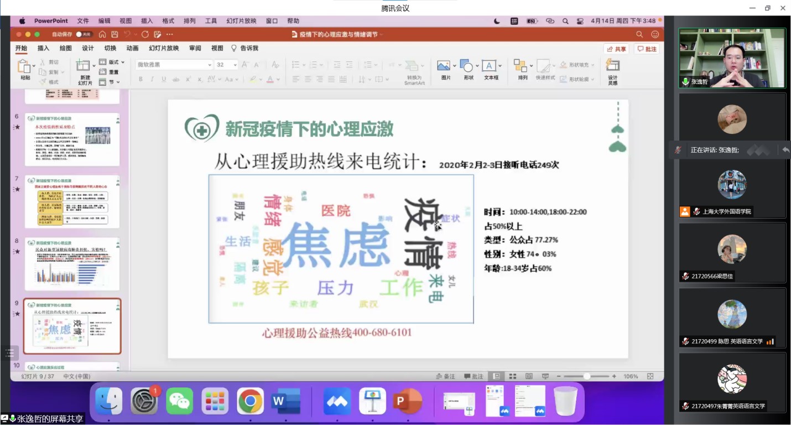Click the save icon in title bar
The image size is (791, 425).
(x=115, y=34)
